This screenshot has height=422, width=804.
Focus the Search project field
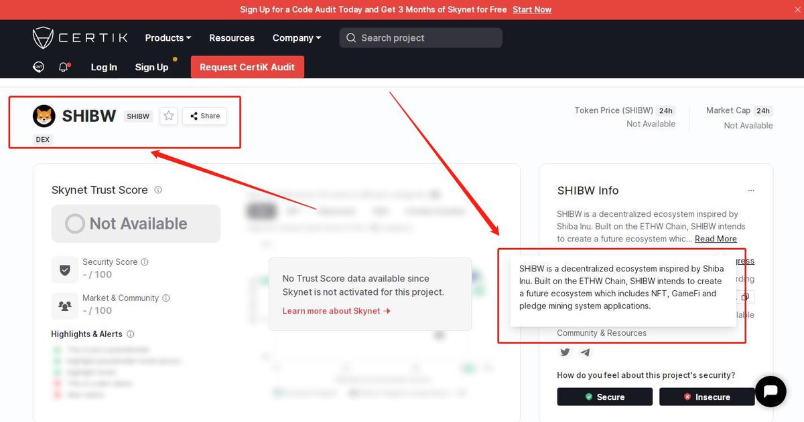421,38
